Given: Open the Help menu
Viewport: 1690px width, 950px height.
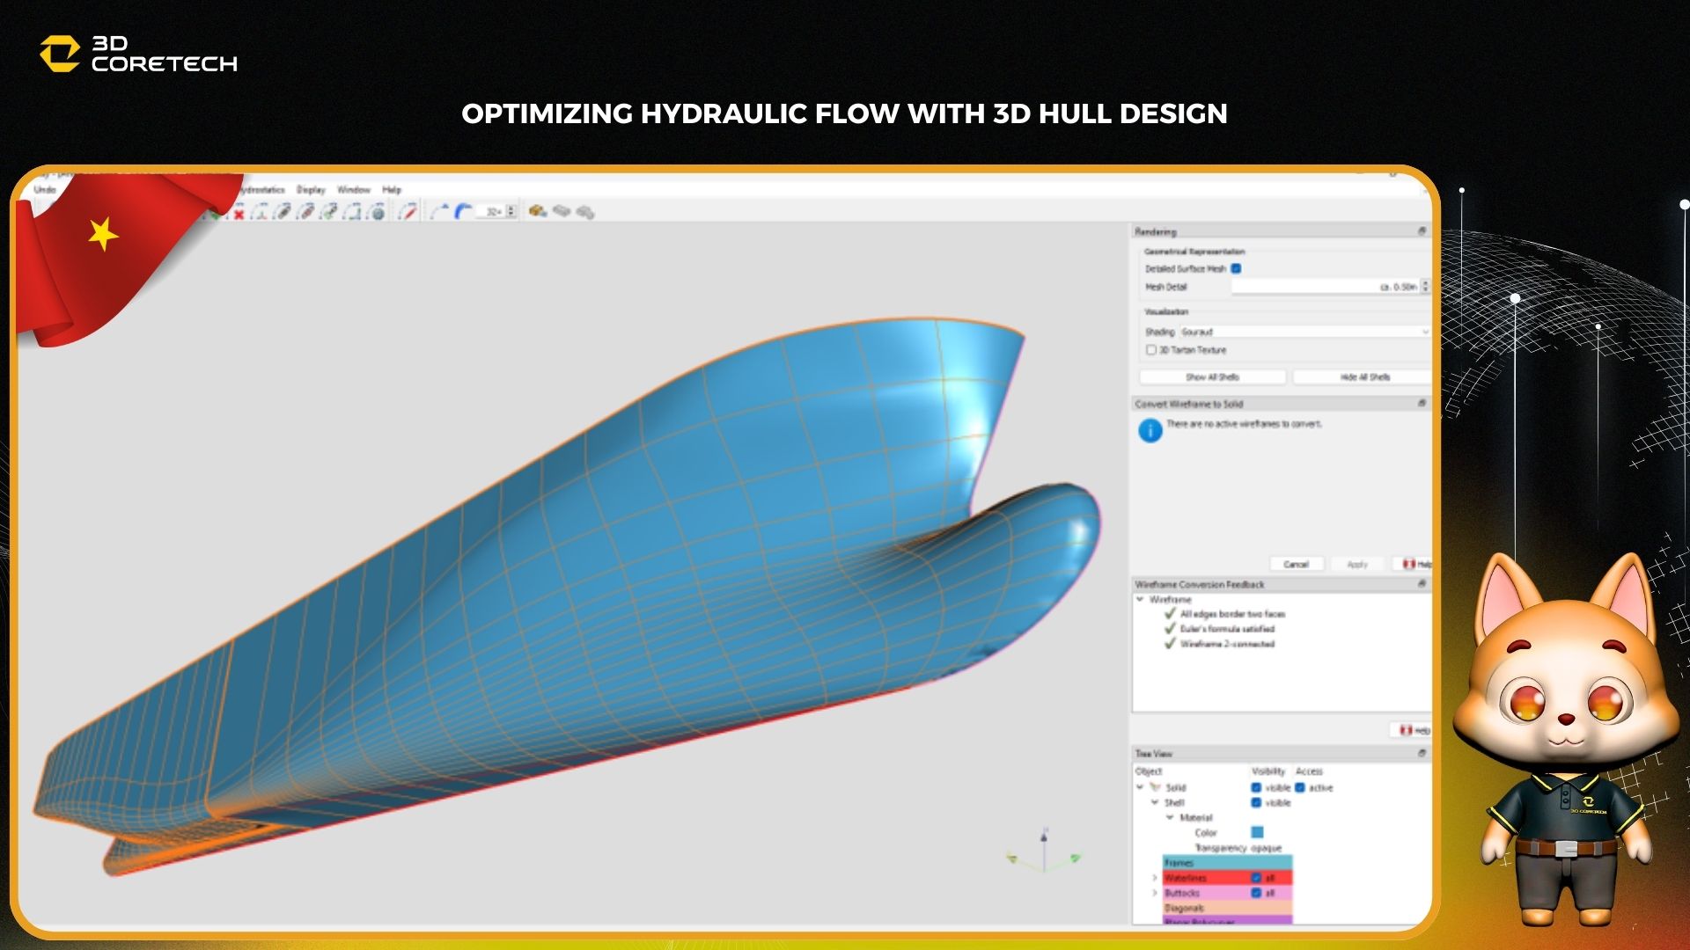Looking at the screenshot, I should pyautogui.click(x=392, y=189).
